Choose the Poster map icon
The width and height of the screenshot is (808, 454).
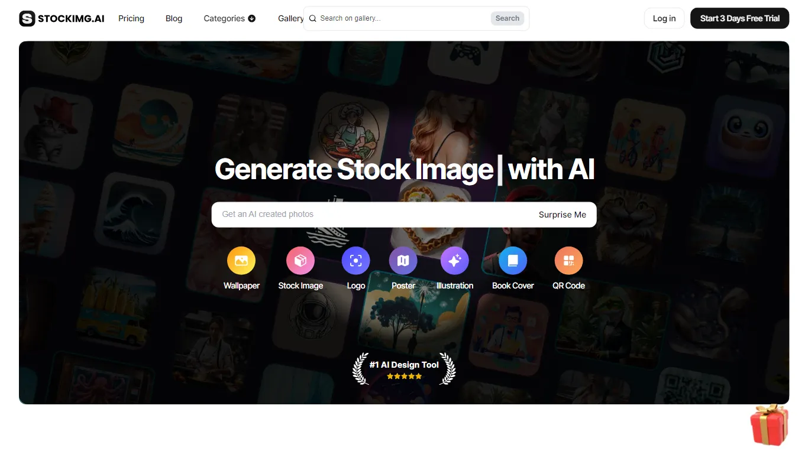403,261
